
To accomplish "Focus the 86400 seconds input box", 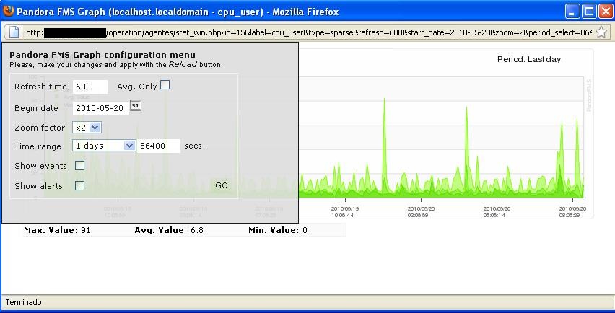I will tap(159, 146).
